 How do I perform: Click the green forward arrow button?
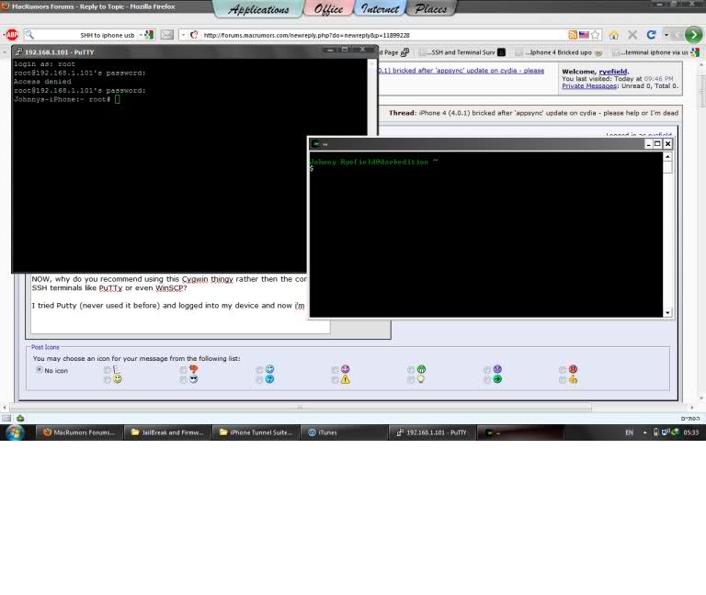click(x=693, y=35)
